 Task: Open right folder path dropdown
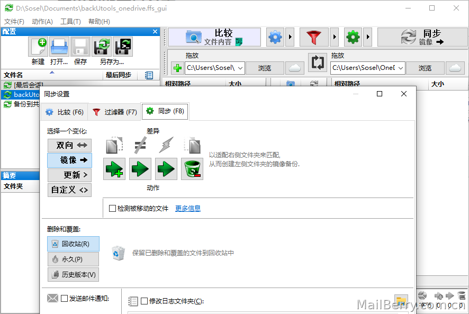coord(401,68)
